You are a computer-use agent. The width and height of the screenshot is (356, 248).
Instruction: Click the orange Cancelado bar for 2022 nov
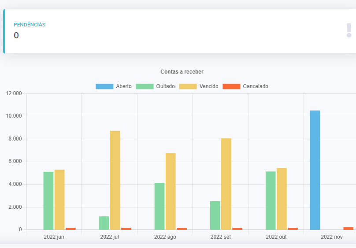349,228
